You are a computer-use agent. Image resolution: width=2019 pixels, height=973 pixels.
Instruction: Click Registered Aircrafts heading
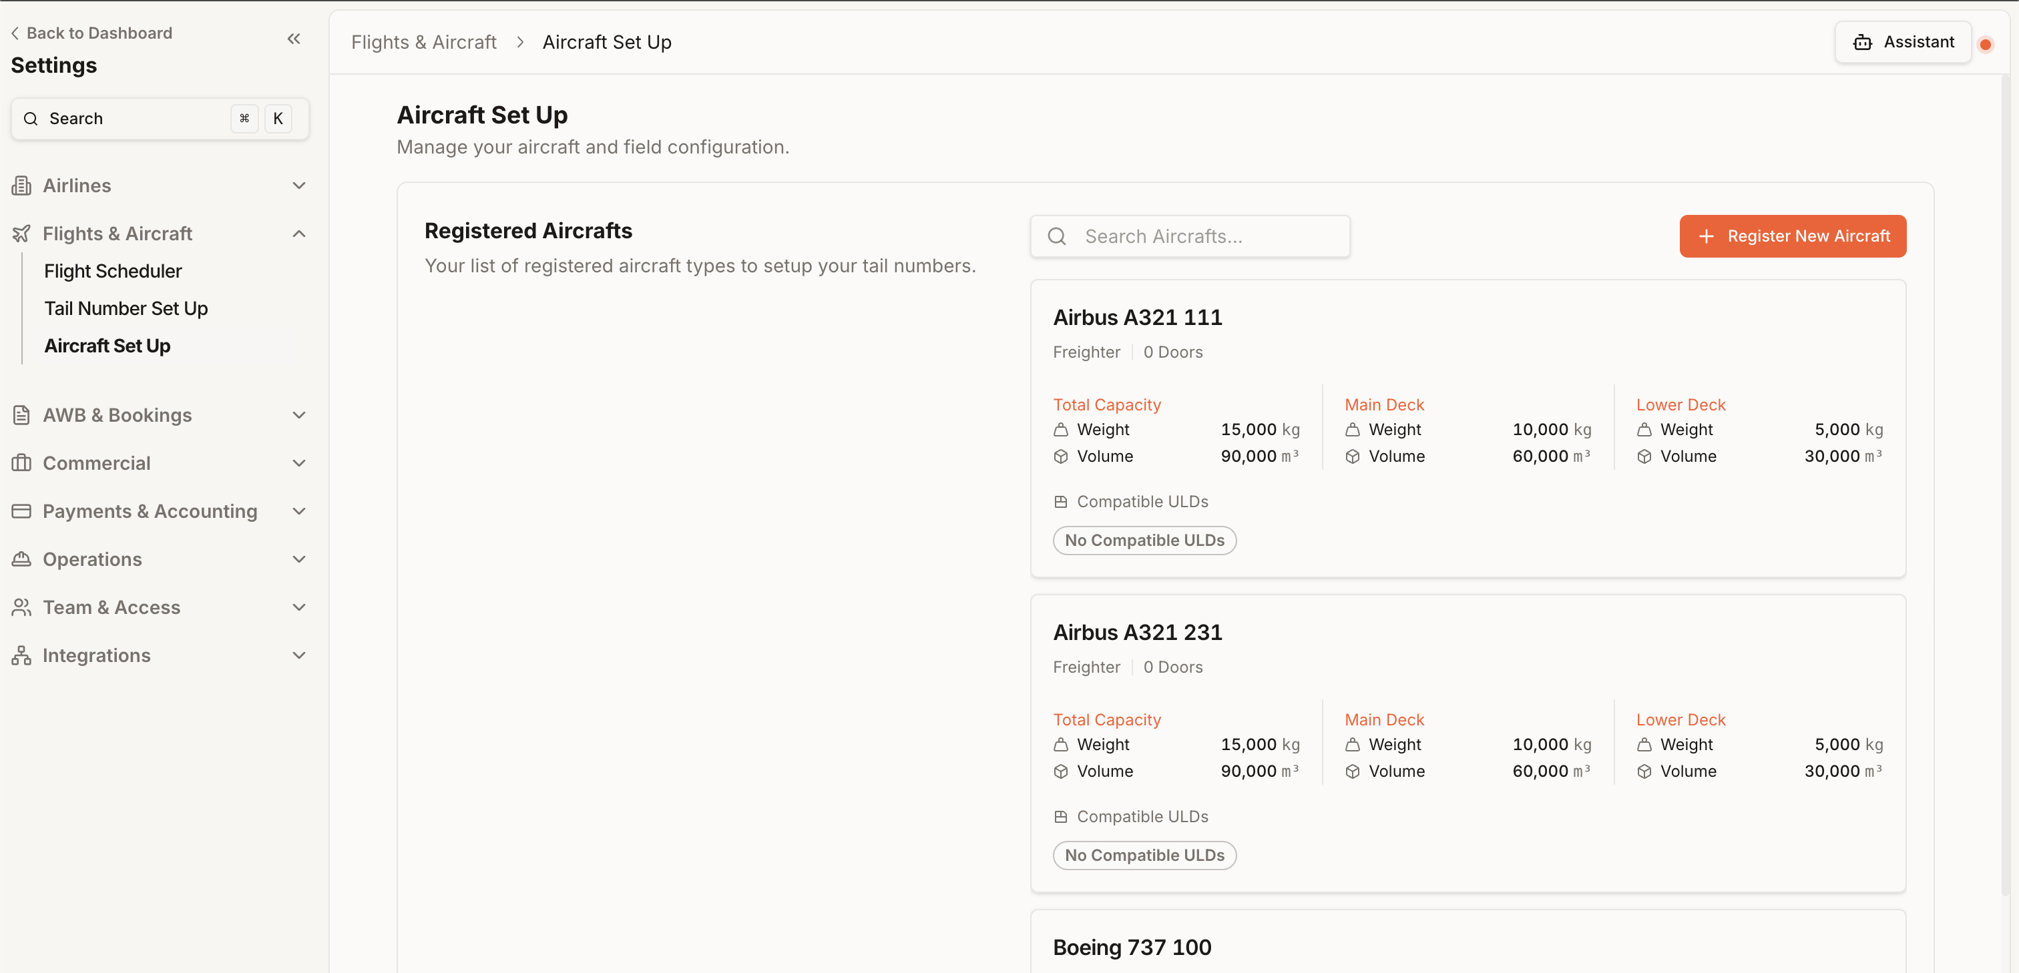pos(528,231)
